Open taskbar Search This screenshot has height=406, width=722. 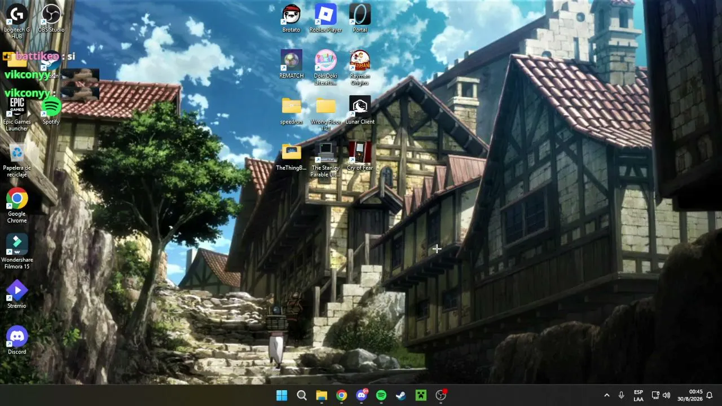pos(302,395)
